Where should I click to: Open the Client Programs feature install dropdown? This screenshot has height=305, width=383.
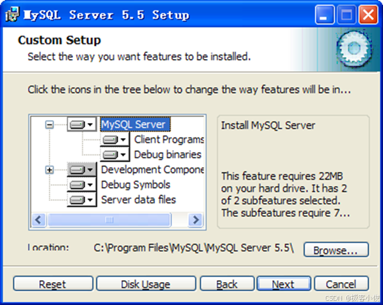click(115, 139)
